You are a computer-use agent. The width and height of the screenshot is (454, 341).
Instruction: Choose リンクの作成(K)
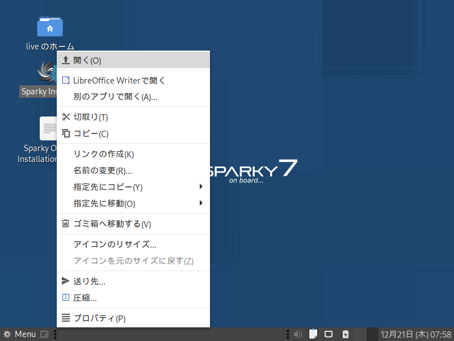coord(133,153)
